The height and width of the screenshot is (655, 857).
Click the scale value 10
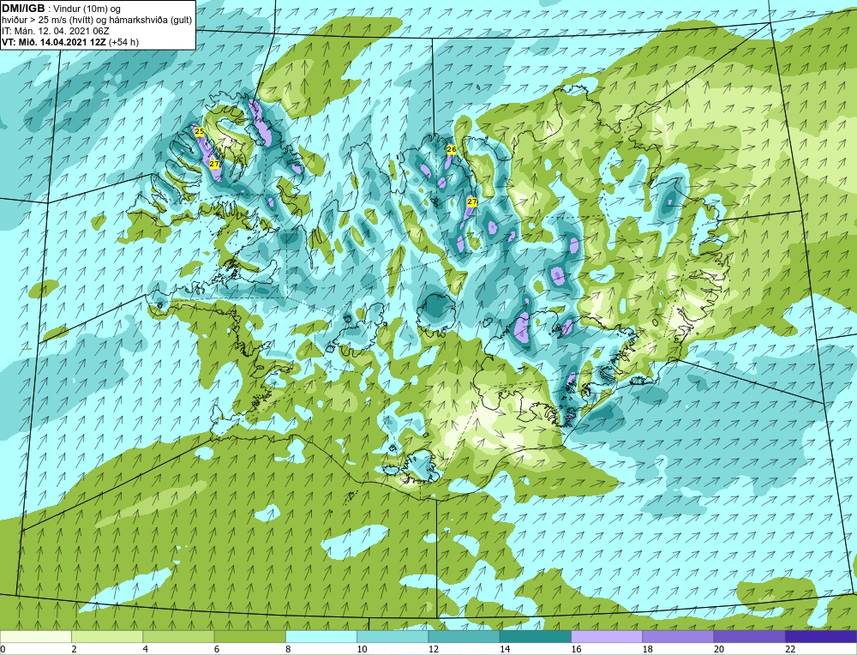362,649
